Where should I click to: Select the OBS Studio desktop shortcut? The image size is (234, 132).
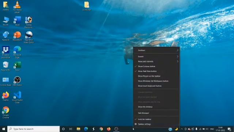click(x=17, y=81)
